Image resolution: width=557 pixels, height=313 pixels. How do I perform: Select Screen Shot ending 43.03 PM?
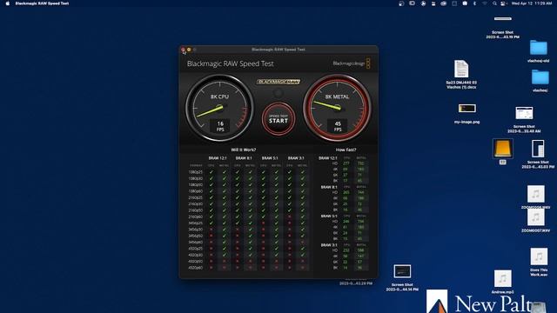(x=538, y=154)
